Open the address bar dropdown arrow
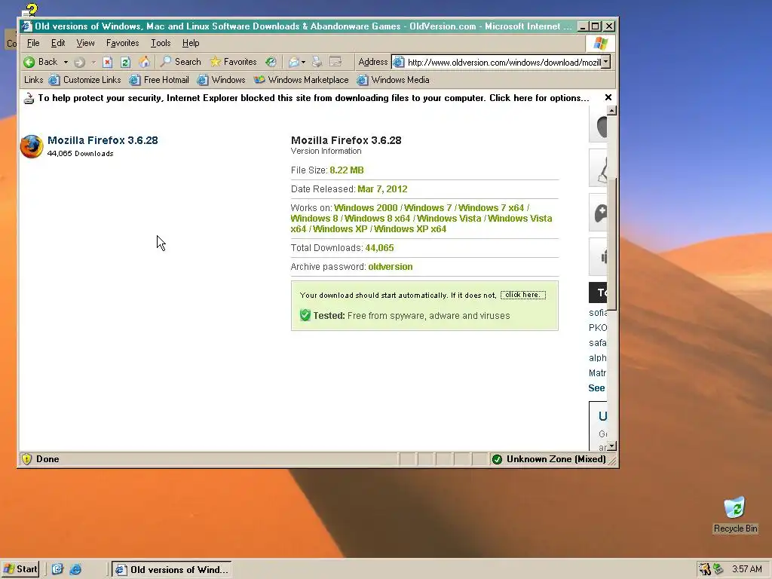772x579 pixels. click(x=606, y=62)
